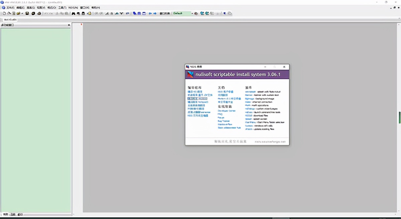401x219 pixels.
Task: Close the NSIS menu dialog
Action: (284, 67)
